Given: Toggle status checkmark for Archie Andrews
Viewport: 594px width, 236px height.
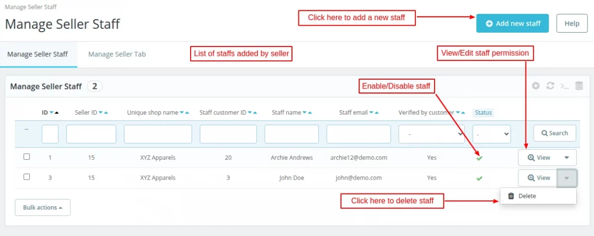Looking at the screenshot, I should (x=479, y=158).
